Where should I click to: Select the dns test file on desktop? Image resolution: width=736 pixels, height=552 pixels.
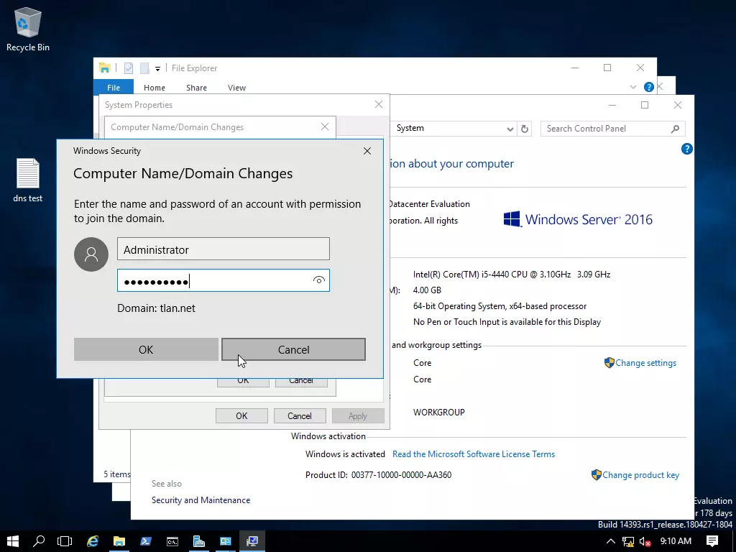tap(28, 180)
